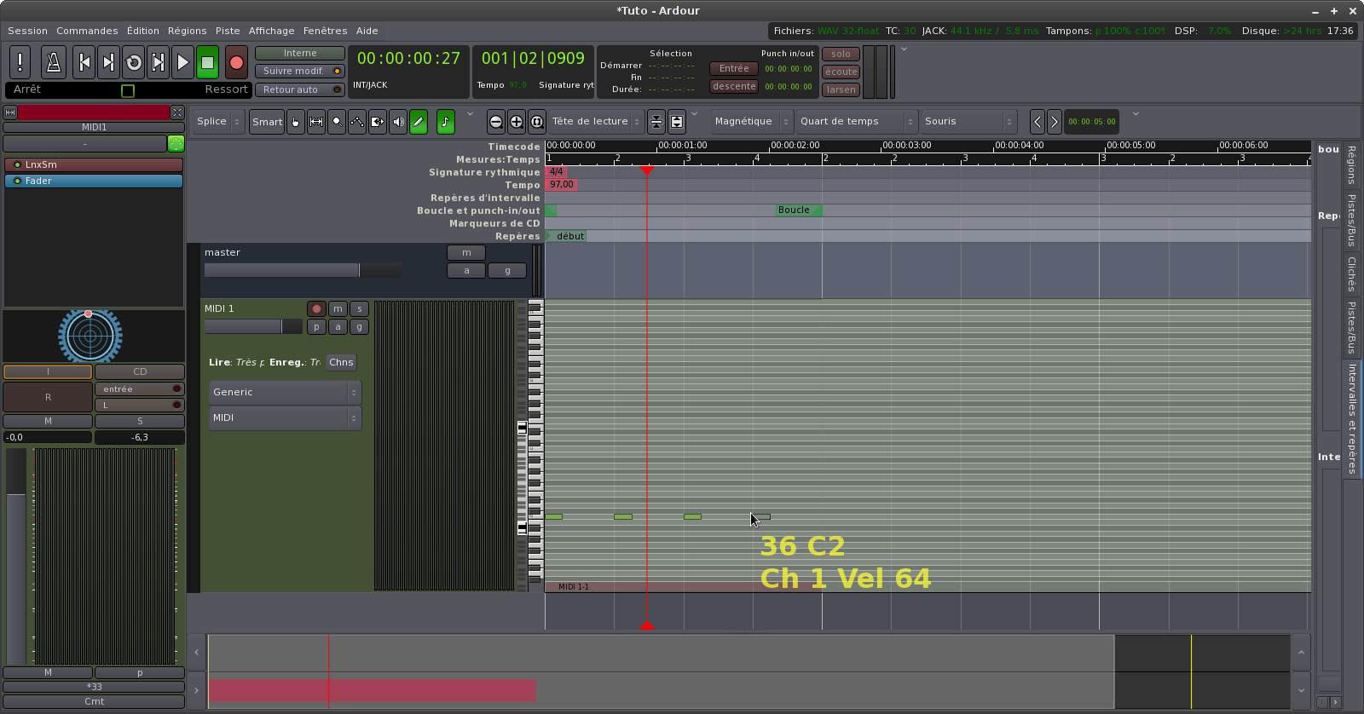This screenshot has height=714, width=1364.
Task: Toggle punch Entrée
Action: 734,69
